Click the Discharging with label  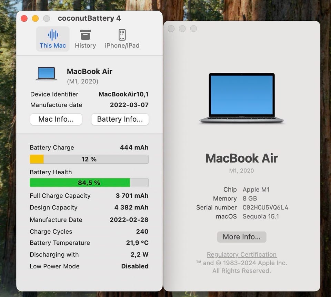point(54,255)
